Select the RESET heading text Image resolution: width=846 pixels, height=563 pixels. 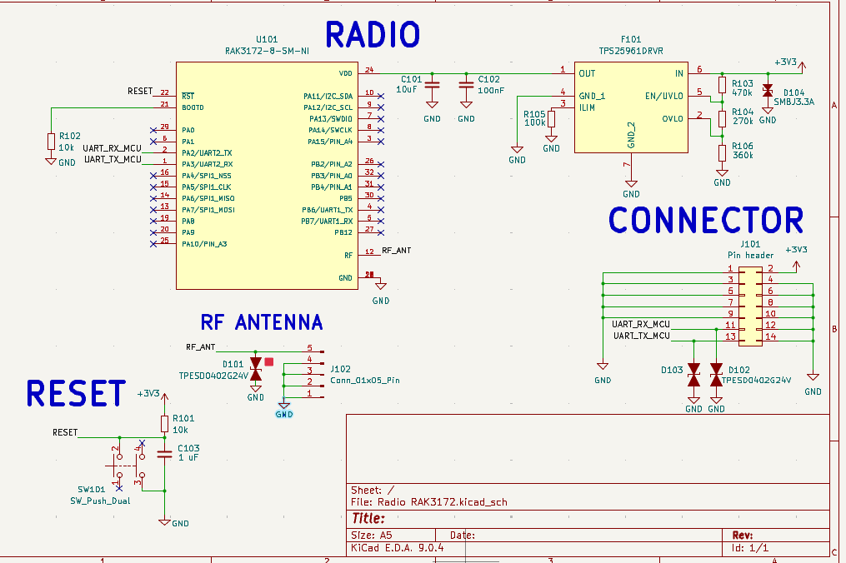[76, 393]
